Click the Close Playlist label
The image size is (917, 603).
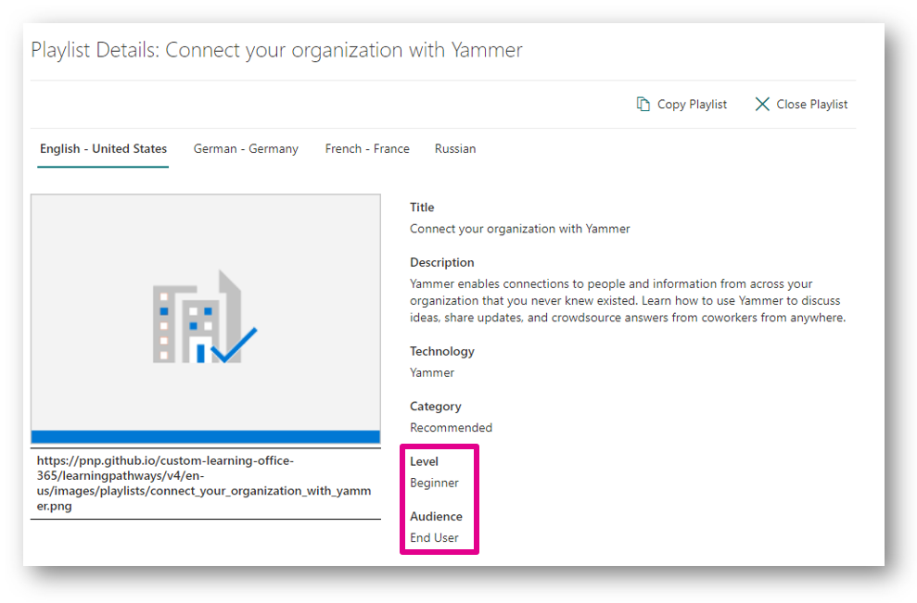coord(811,104)
